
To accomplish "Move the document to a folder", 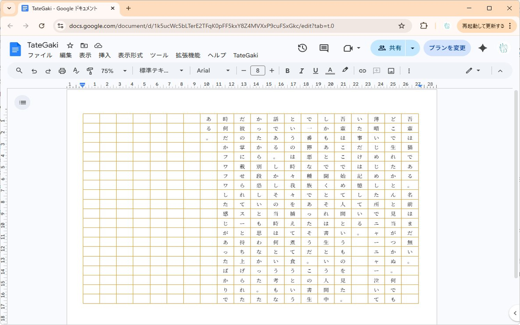I will pyautogui.click(x=84, y=45).
